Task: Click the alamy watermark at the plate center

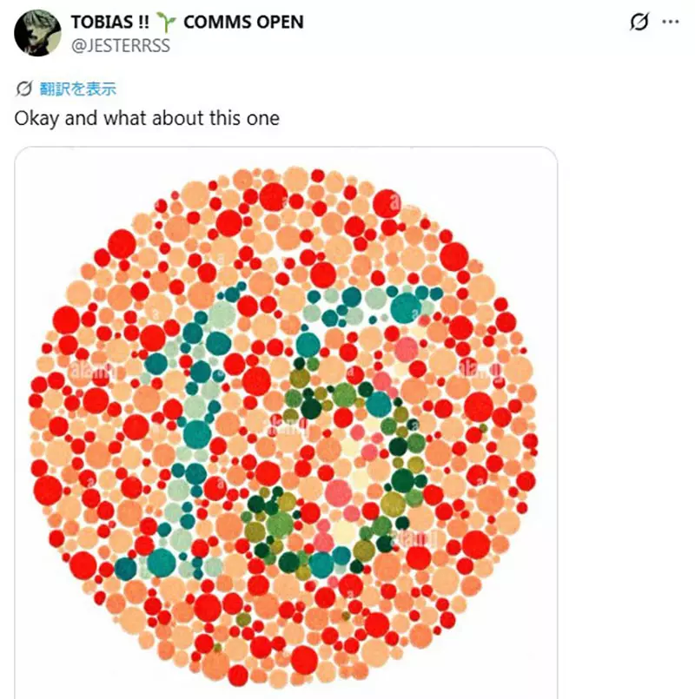Action: click(x=287, y=426)
